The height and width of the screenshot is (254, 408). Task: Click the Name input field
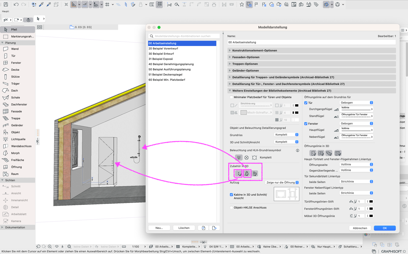pyautogui.click(x=312, y=42)
